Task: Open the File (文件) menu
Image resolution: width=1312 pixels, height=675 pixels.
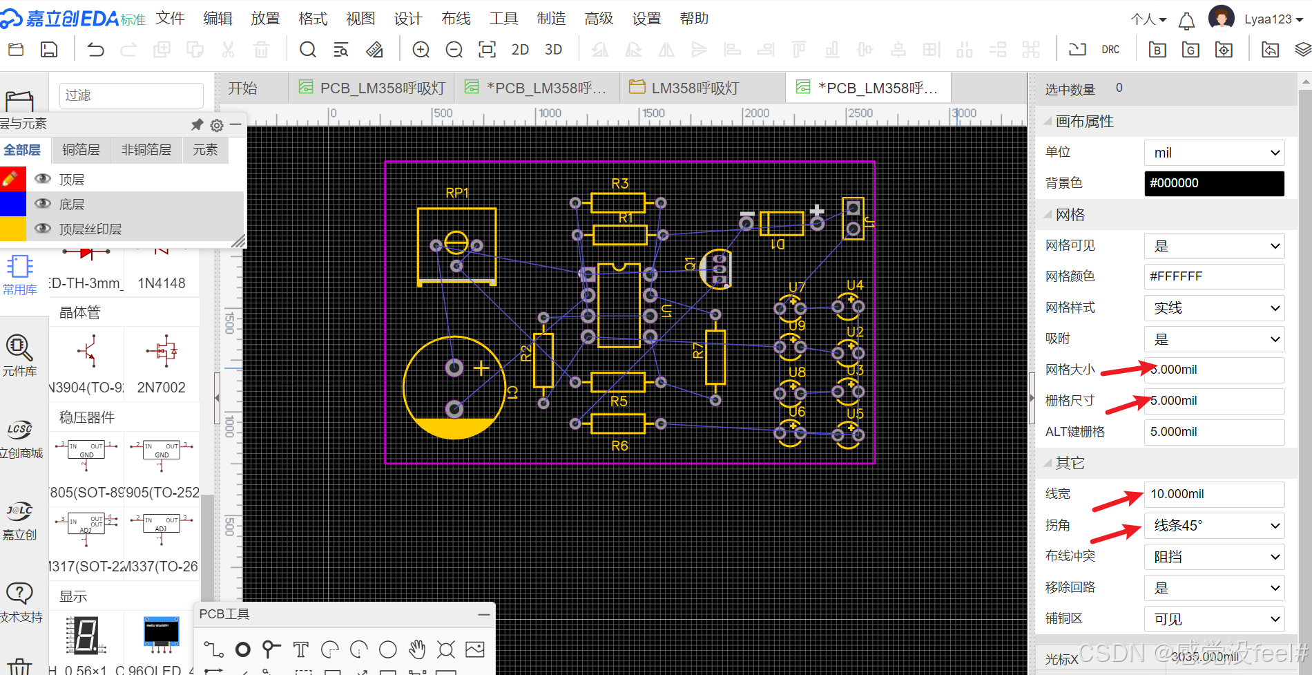Action: pyautogui.click(x=170, y=19)
